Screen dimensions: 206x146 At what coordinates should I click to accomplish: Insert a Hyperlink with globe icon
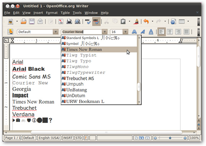(x=174, y=21)
